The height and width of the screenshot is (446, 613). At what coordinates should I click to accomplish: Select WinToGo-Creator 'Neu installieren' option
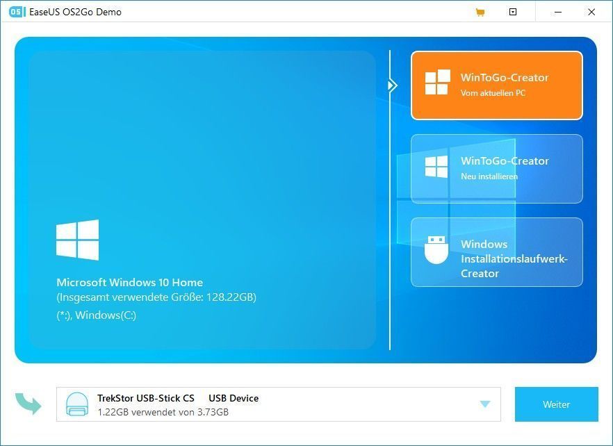[x=496, y=169]
